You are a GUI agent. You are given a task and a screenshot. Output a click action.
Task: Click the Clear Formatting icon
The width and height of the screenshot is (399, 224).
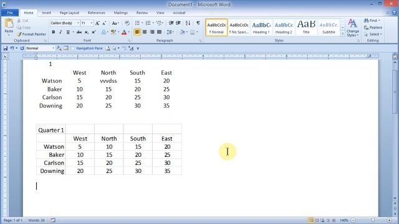127,23
